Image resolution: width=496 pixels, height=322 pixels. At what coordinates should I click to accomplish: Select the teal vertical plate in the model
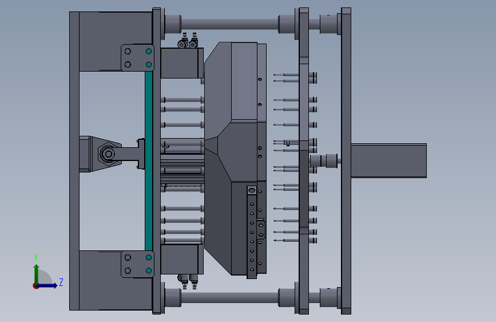[149, 161]
